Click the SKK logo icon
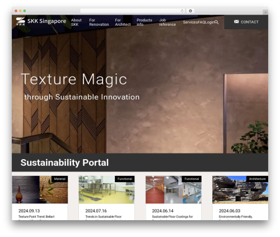Viewport: 280px width, 237px height. [x=20, y=21]
